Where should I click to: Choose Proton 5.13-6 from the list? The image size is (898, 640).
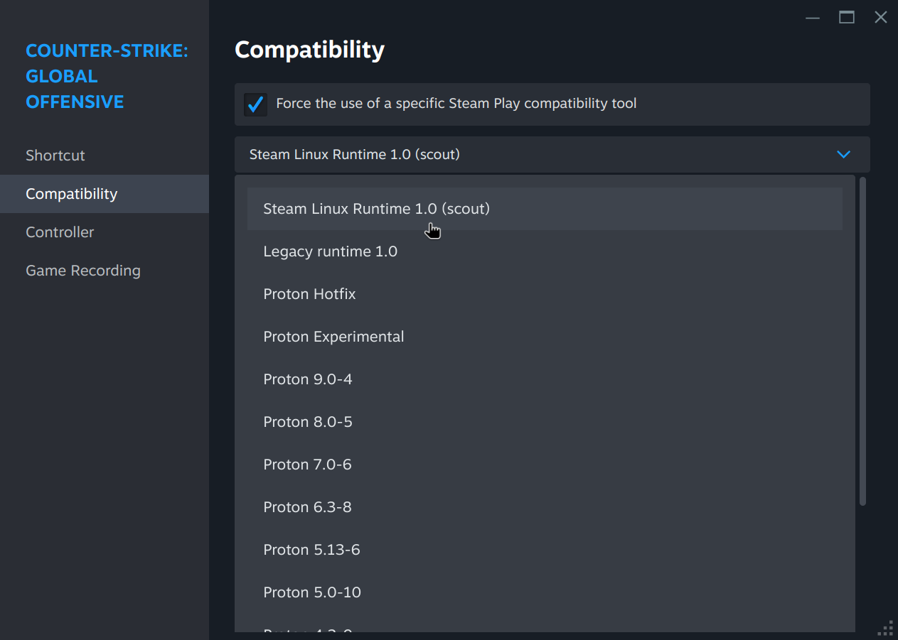tap(545, 550)
